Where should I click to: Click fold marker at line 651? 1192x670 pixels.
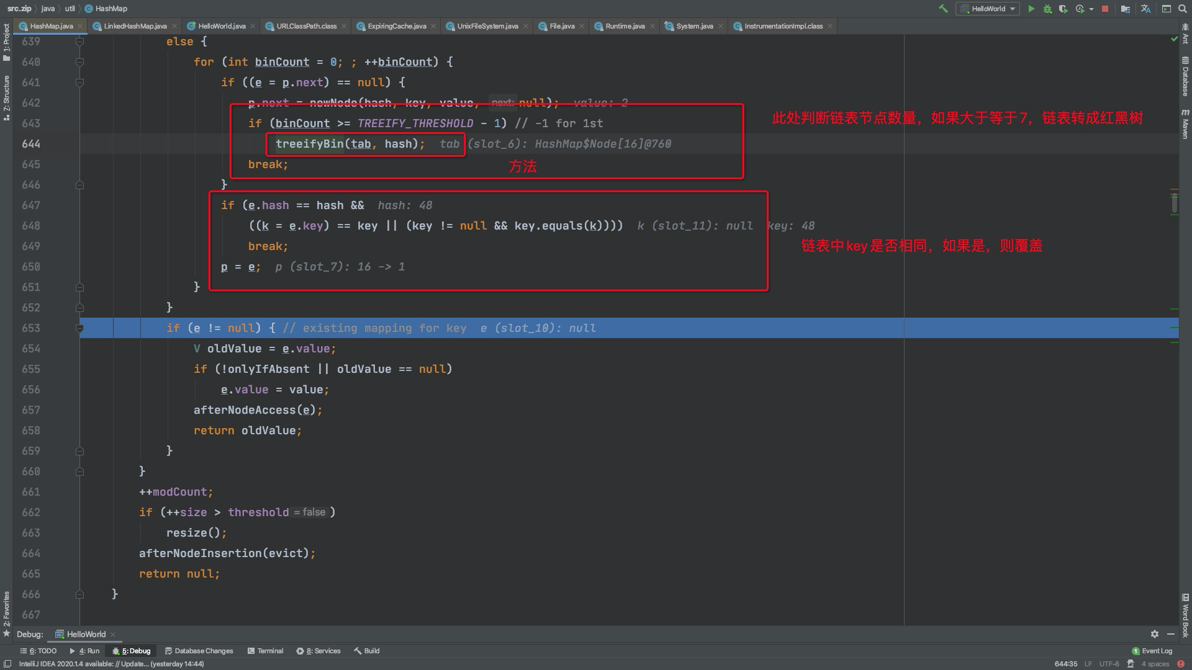coord(79,287)
